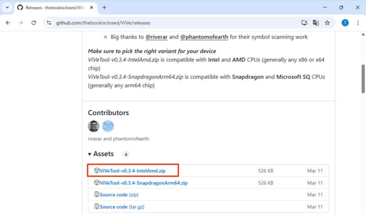Click the package icon beside IntelAmd.zip
The image size is (366, 215).
point(97,170)
